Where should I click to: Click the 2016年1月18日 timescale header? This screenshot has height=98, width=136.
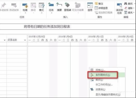[126, 37]
